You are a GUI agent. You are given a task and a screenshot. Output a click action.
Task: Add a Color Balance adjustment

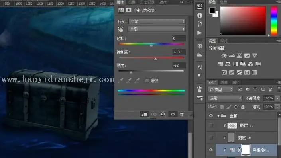(228, 64)
